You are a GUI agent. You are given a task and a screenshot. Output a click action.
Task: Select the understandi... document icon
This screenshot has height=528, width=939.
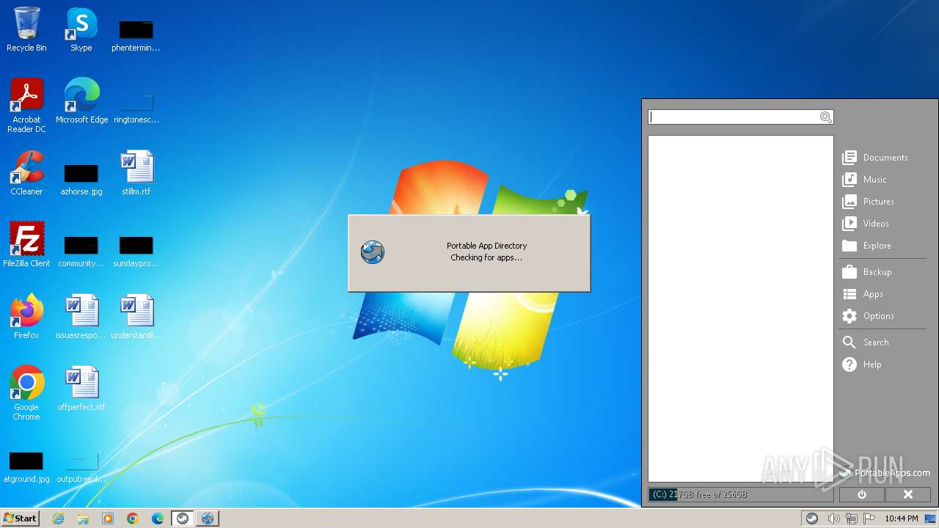pos(136,317)
